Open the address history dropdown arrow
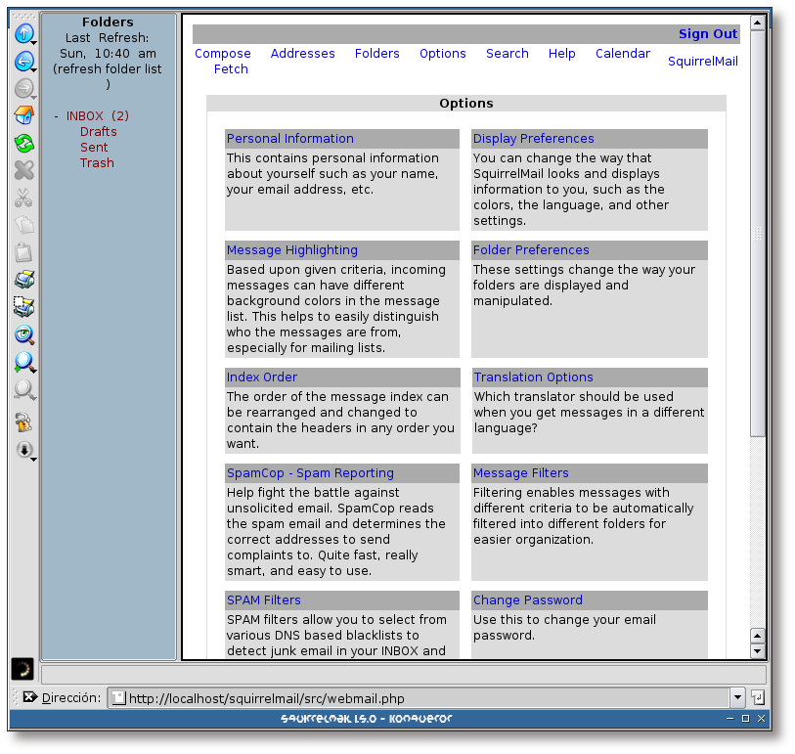The width and height of the screenshot is (795, 754). [737, 698]
